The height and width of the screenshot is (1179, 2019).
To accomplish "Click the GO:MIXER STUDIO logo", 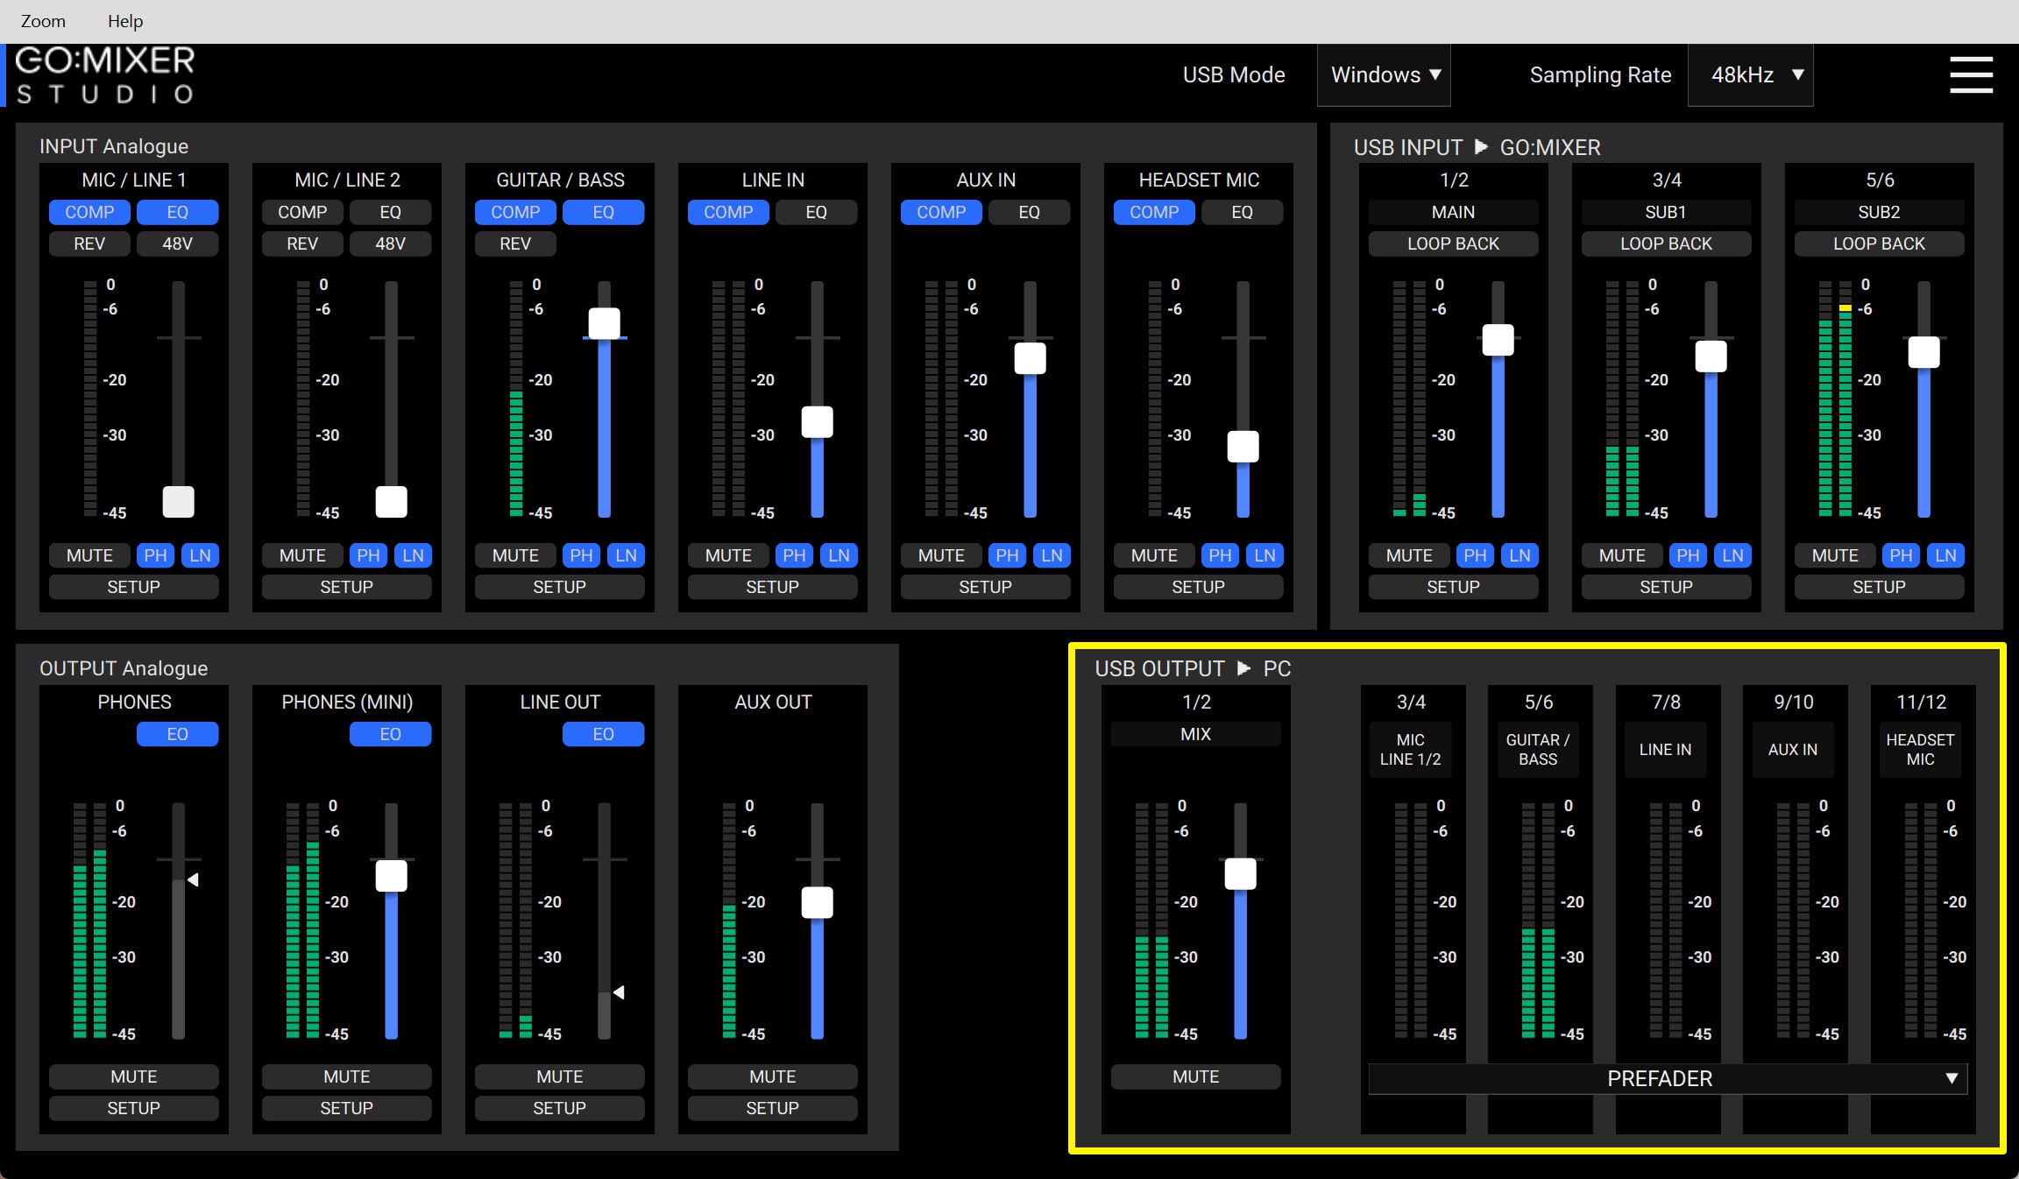I will (105, 75).
